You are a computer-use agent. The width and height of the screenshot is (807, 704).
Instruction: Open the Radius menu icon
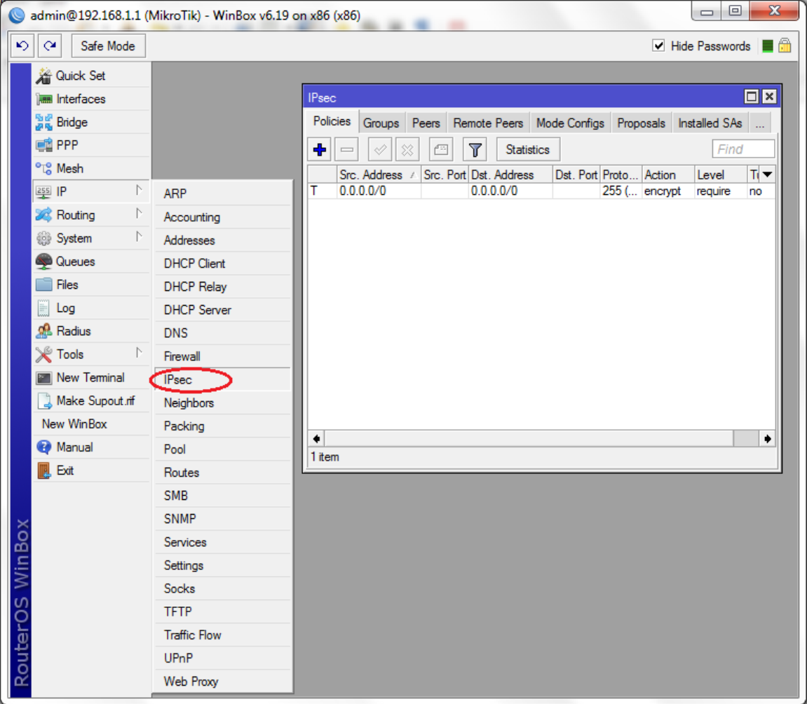click(x=43, y=331)
